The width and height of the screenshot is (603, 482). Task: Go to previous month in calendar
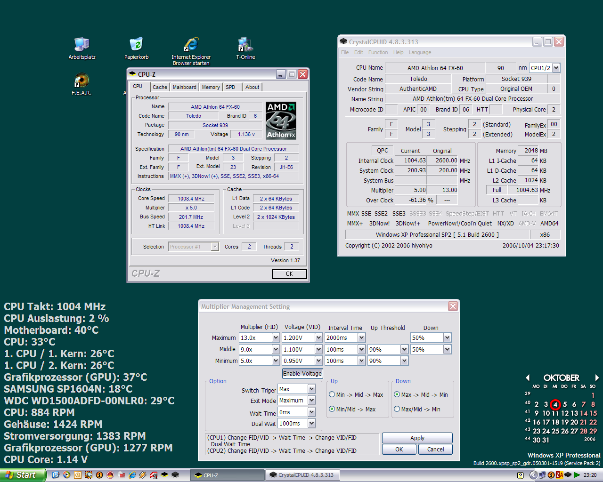528,378
